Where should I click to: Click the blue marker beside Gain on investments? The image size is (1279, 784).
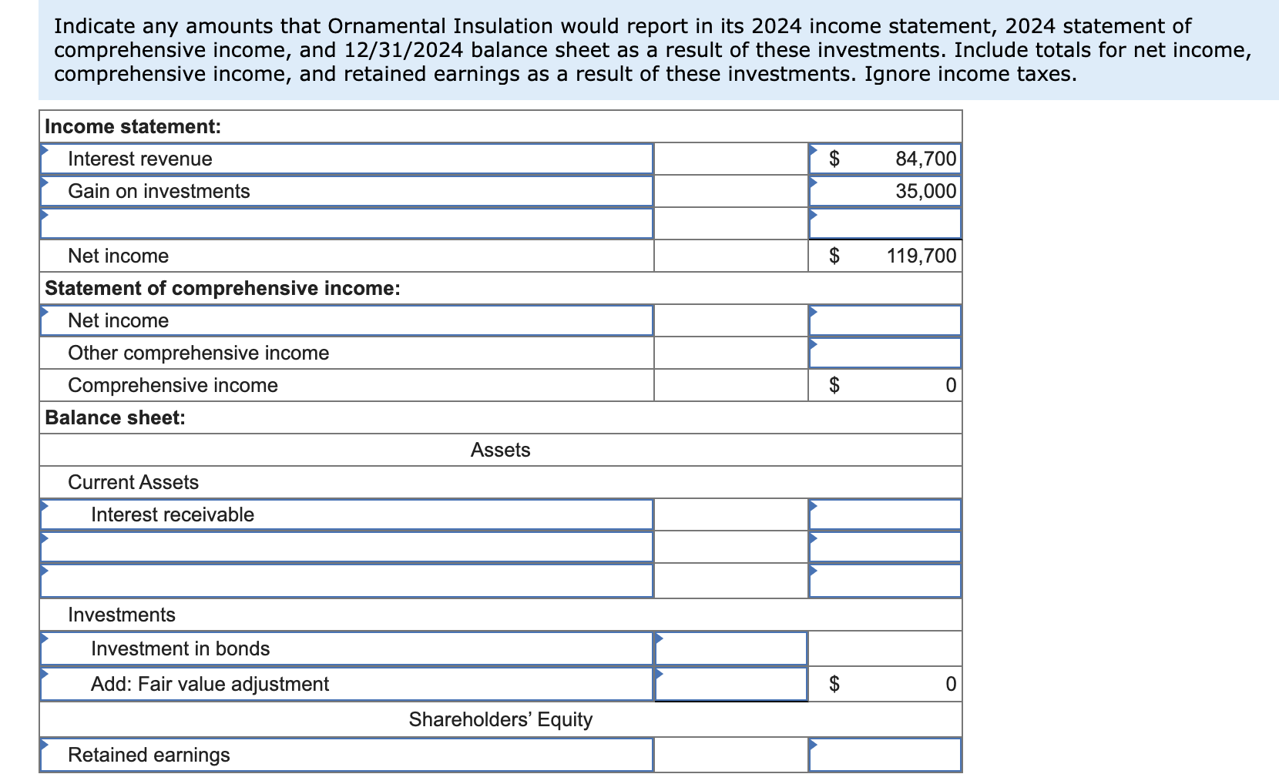click(45, 183)
